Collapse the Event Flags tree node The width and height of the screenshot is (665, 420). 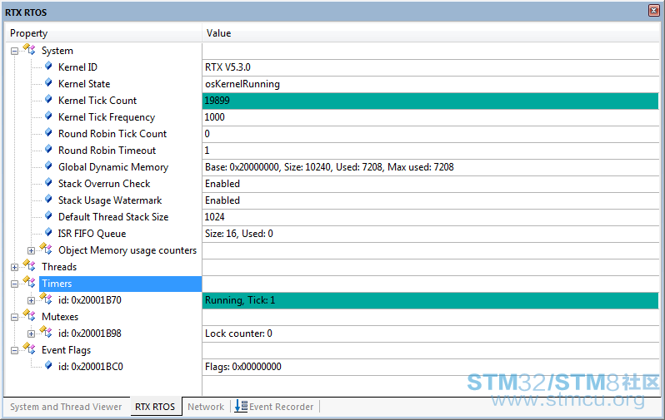14,351
